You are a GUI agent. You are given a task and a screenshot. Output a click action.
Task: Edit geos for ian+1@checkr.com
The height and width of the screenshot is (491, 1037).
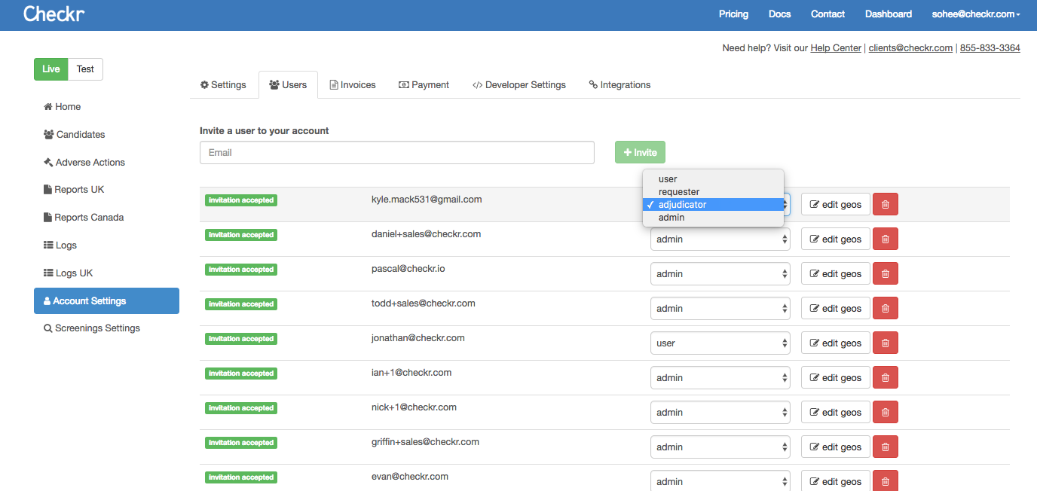click(x=835, y=378)
